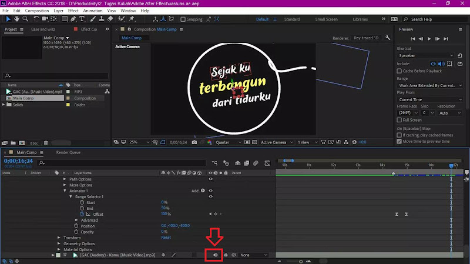This screenshot has height=264, width=470.
Task: Open 1 View layout dropdown
Action: [307, 142]
